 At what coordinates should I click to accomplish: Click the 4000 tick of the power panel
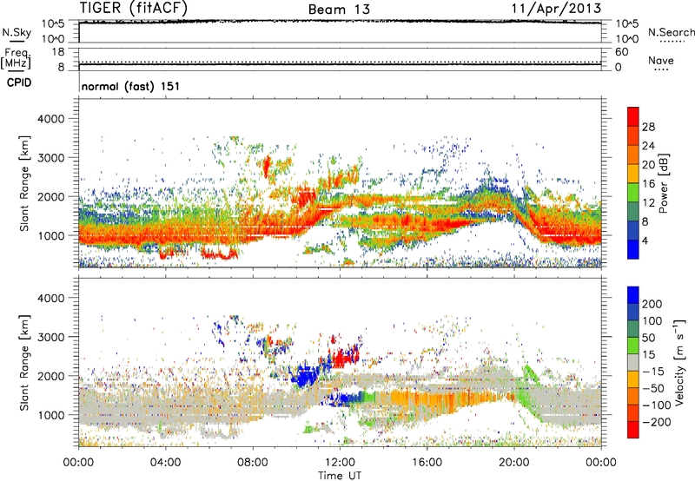click(x=51, y=119)
